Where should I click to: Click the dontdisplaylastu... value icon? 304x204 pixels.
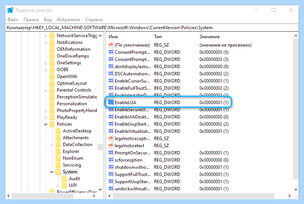pyautogui.click(x=111, y=67)
